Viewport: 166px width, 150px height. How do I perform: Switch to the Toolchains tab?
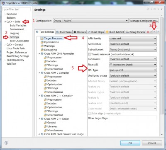[64, 32]
